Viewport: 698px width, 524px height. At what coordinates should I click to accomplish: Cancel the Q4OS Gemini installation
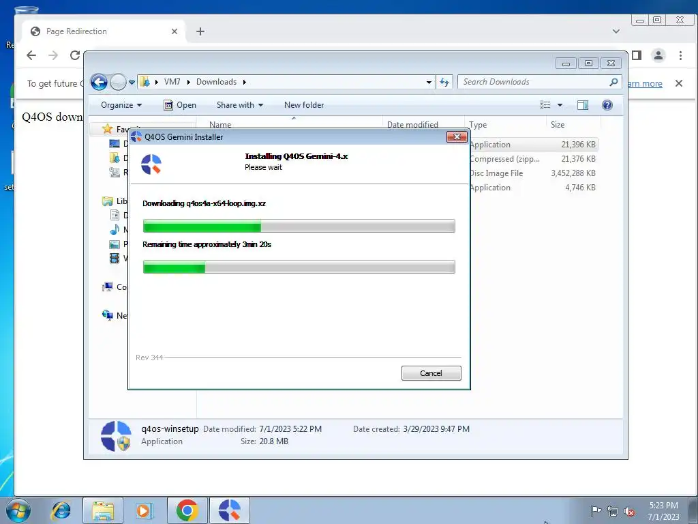pos(431,373)
